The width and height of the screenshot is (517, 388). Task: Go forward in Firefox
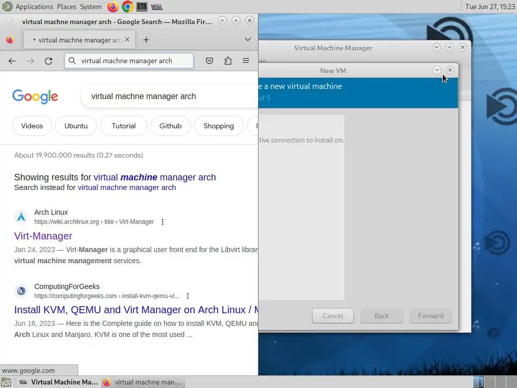click(x=30, y=61)
